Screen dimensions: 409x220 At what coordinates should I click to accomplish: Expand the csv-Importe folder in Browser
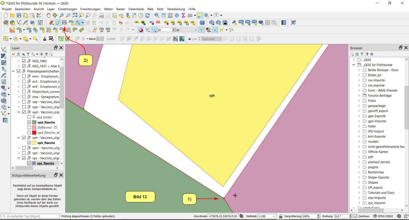point(359,80)
